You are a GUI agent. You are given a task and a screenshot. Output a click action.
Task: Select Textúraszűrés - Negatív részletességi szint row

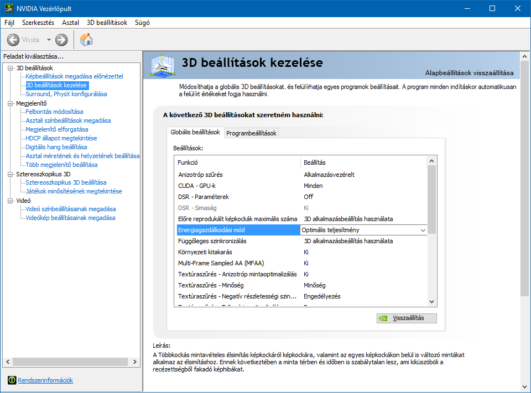[301, 296]
